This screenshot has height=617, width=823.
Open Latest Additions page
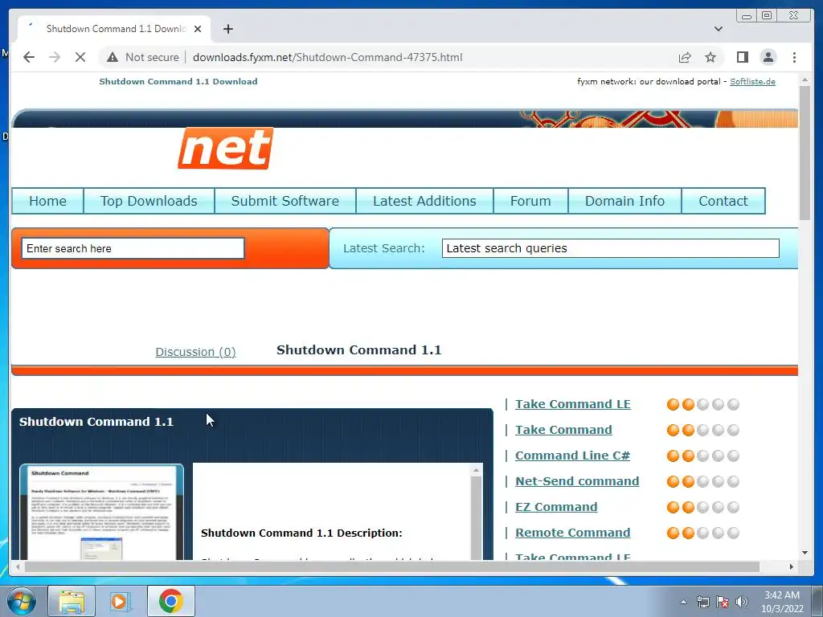click(x=424, y=201)
